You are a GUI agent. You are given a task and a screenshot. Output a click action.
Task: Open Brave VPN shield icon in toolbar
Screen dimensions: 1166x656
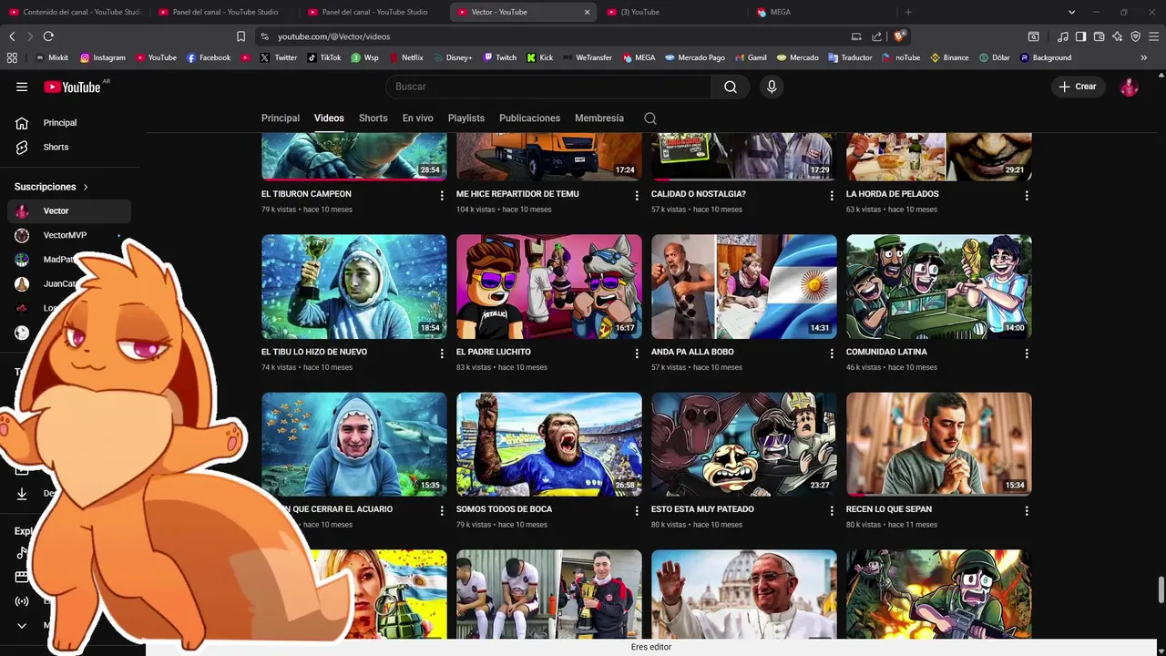1135,36
